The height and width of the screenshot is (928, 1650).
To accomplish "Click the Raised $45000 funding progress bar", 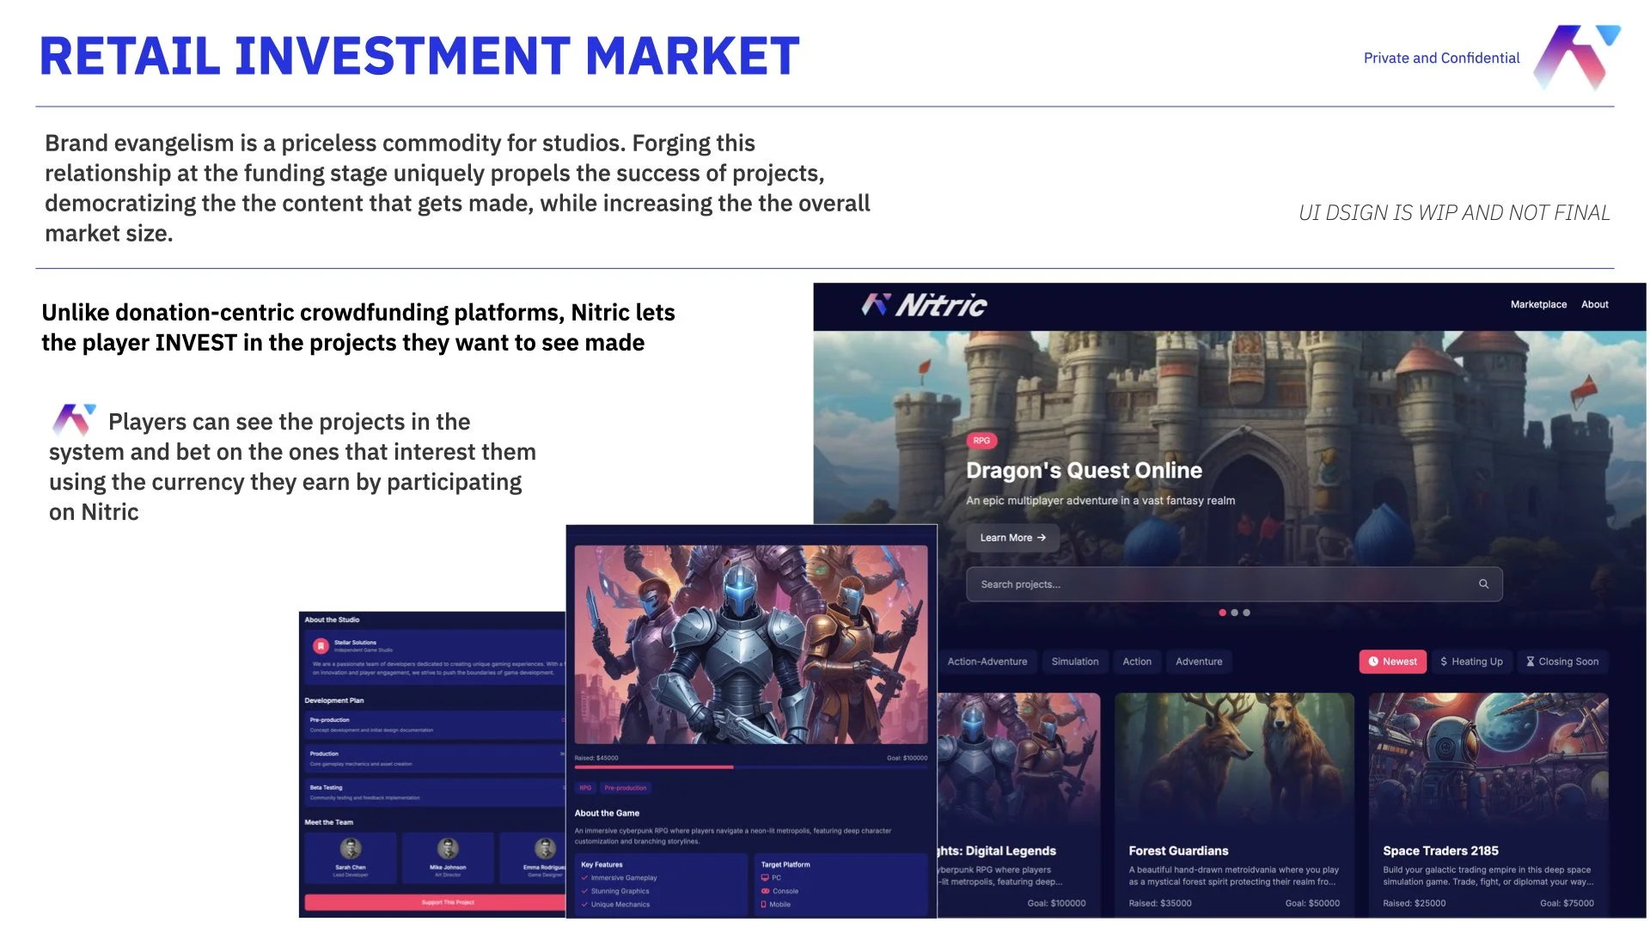I will pyautogui.click(x=750, y=767).
